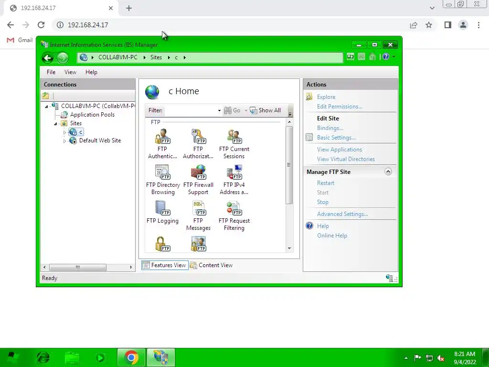
Task: Open the File menu
Action: pos(51,72)
